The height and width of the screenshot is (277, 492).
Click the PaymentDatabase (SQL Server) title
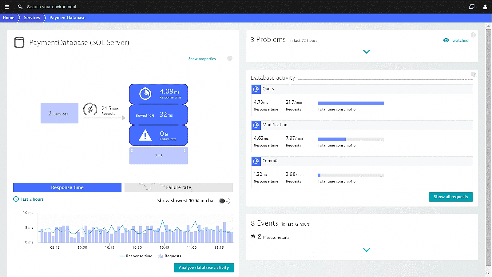(79, 42)
